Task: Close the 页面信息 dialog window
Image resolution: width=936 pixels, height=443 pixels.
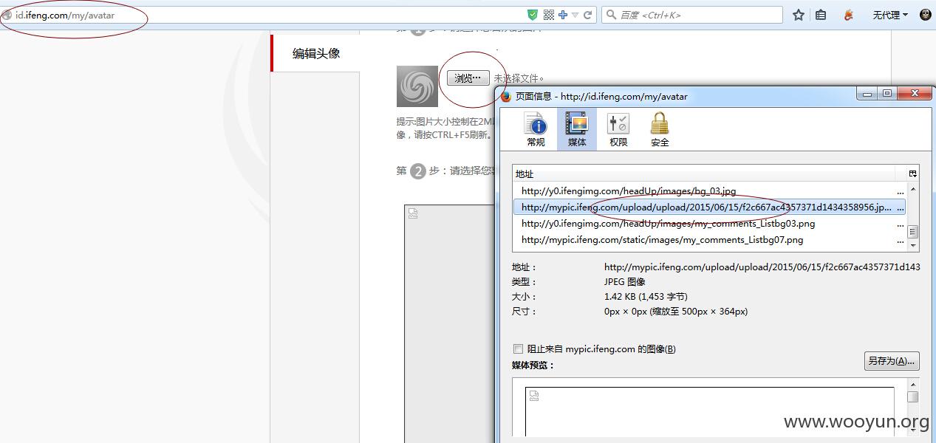Action: click(x=915, y=93)
